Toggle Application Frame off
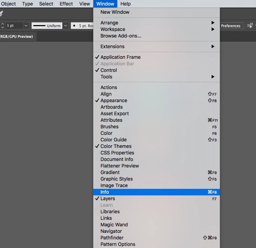This screenshot has width=256, height=248. click(157, 57)
